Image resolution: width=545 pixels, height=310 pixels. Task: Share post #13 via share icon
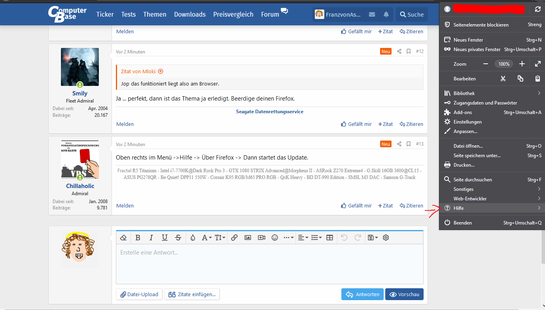(x=399, y=144)
